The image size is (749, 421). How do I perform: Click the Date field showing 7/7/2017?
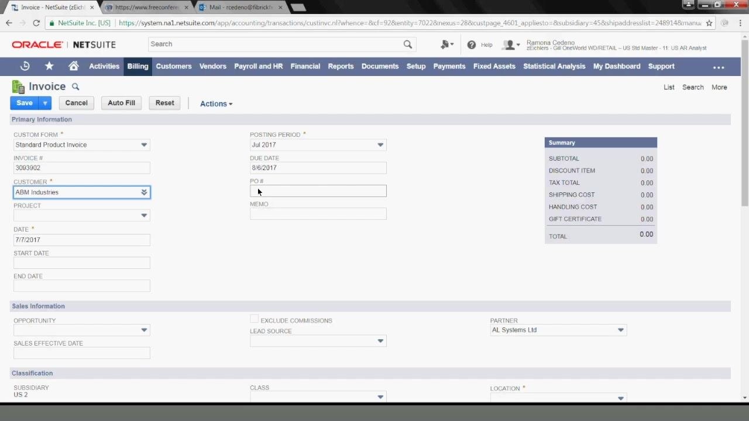pos(82,240)
